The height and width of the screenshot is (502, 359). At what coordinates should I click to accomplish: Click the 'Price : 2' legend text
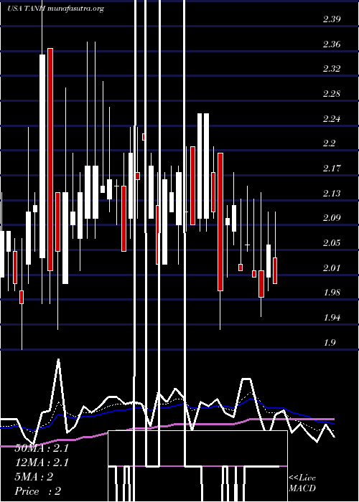38,491
